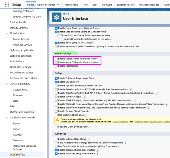The height and width of the screenshot is (158, 170).
Task: Check Enable Name Suffixes for Person Names
Action: [x=56, y=63]
